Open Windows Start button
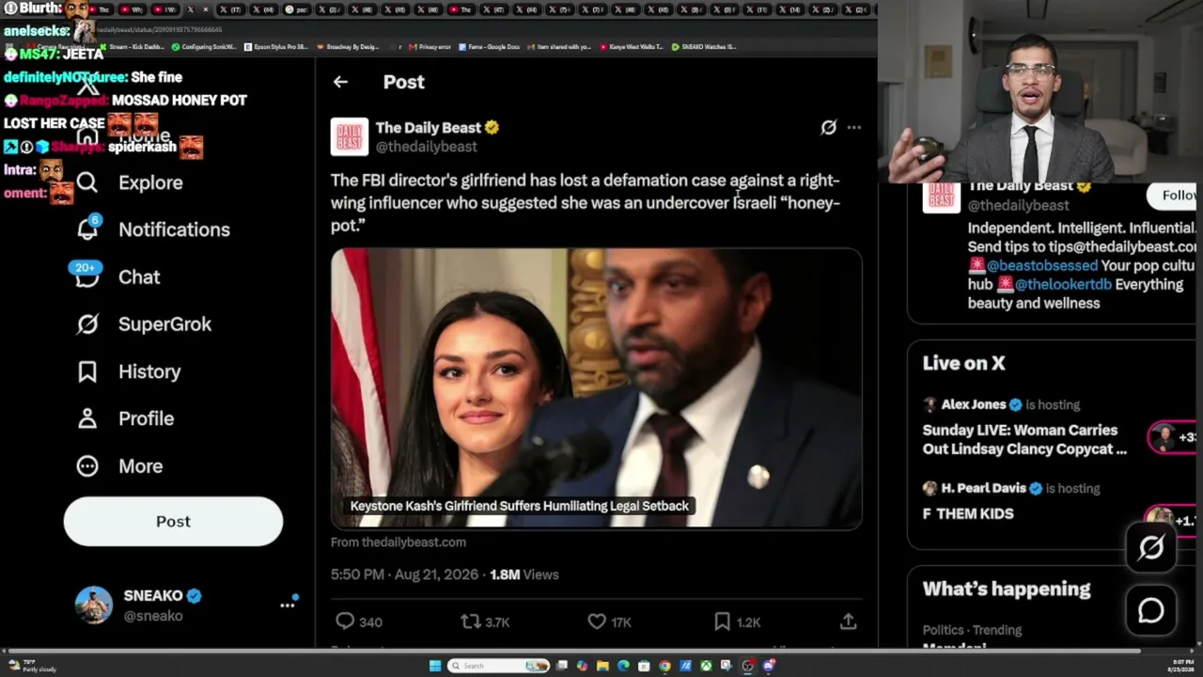 click(434, 666)
